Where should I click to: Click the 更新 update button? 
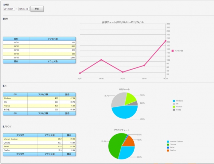(37, 9)
